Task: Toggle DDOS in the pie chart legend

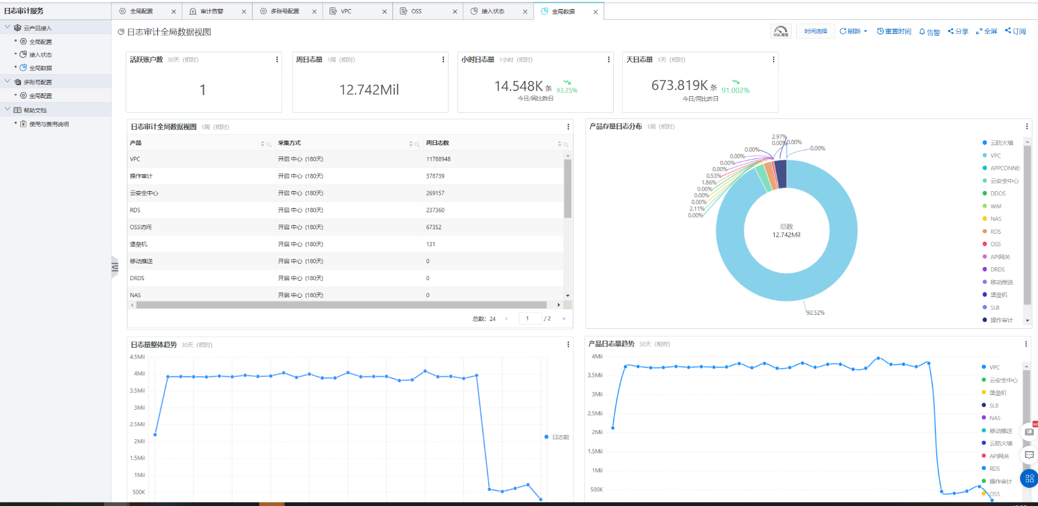Action: coord(994,194)
